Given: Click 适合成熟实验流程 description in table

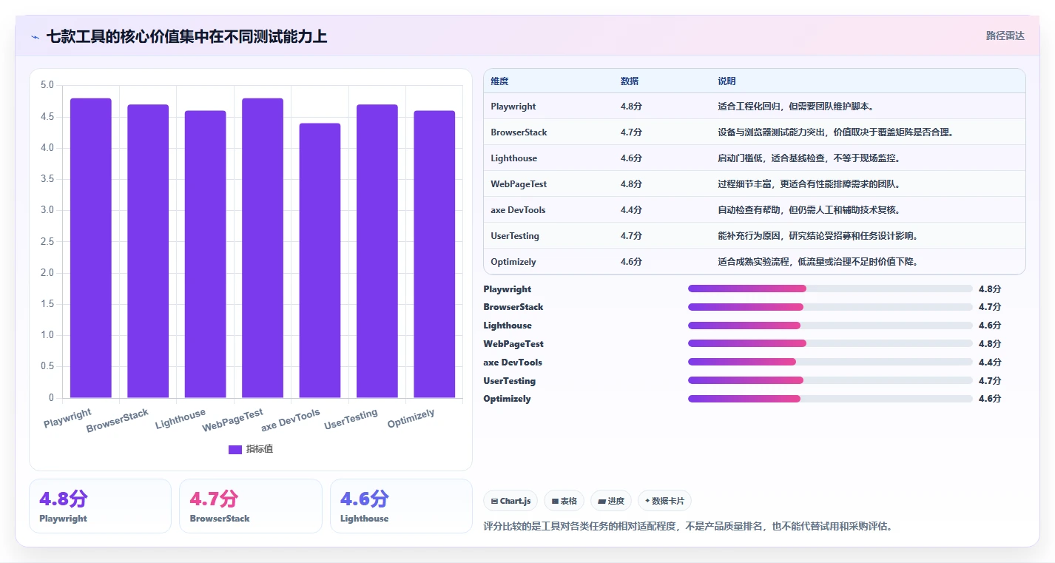Looking at the screenshot, I should coord(818,262).
